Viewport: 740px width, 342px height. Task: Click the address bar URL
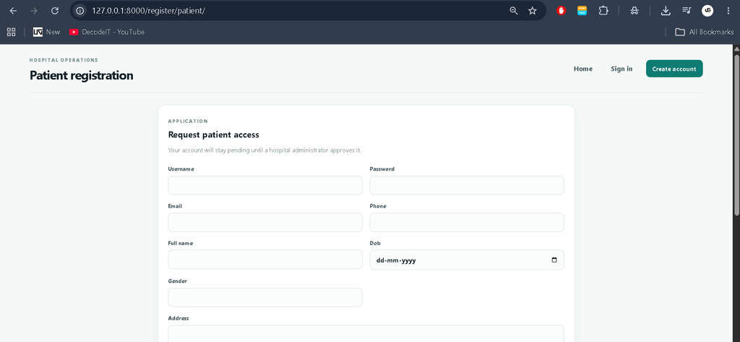click(x=148, y=10)
